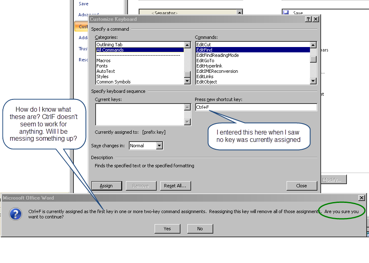Click the Help question mark button in Customize Keyboard
Viewport: 369px width, 263px height.
tap(308, 19)
